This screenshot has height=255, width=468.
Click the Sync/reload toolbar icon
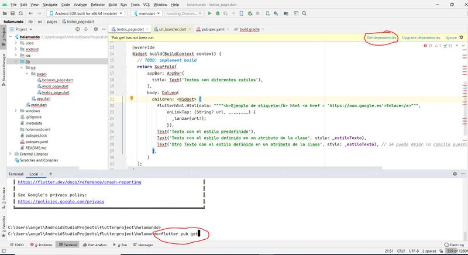pyautogui.click(x=20, y=13)
